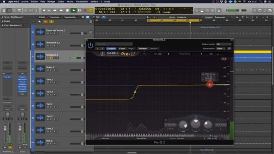
Task: Open the media Browsers icon
Action: (x=270, y=10)
